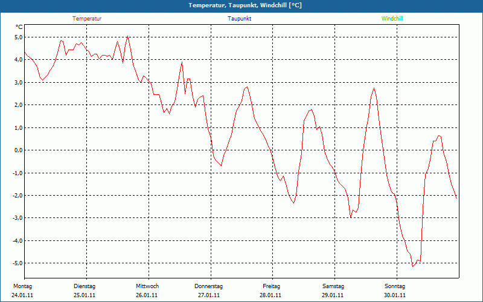Click the Sonntag day label
This screenshot has height=302, width=483.
tap(395, 286)
